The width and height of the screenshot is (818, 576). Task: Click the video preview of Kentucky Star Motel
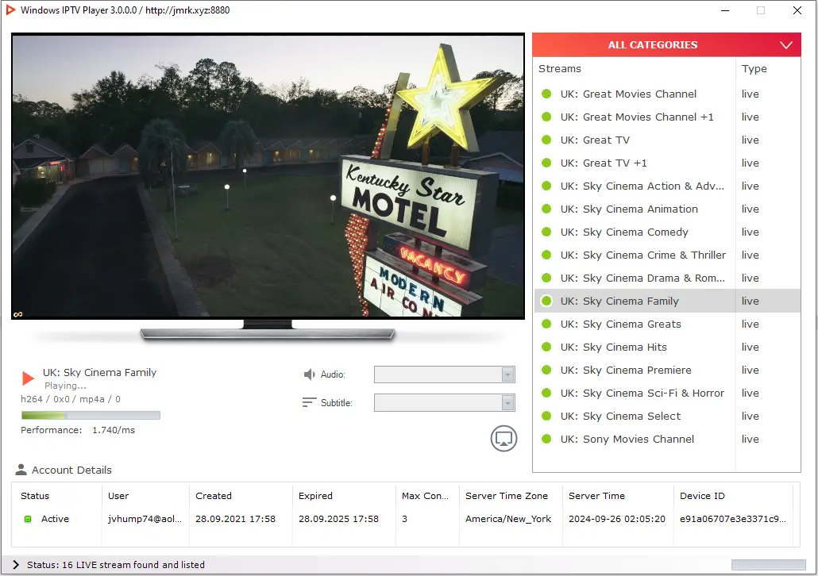coord(268,176)
